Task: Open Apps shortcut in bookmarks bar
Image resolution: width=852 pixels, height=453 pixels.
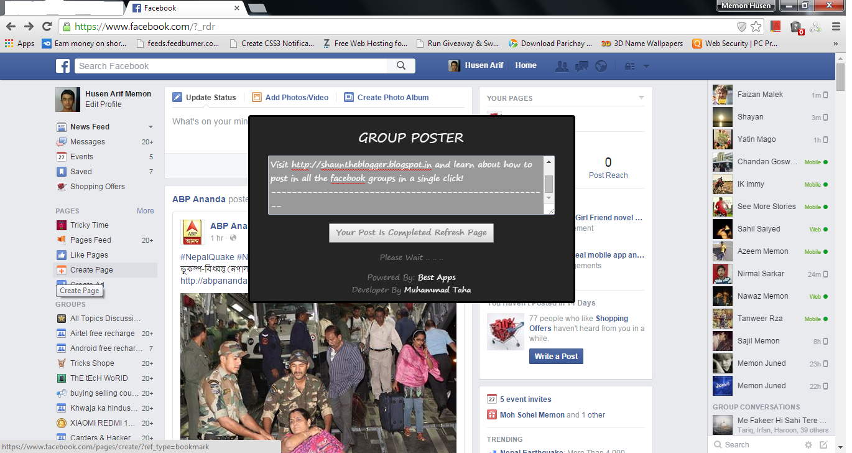Action: pos(19,44)
